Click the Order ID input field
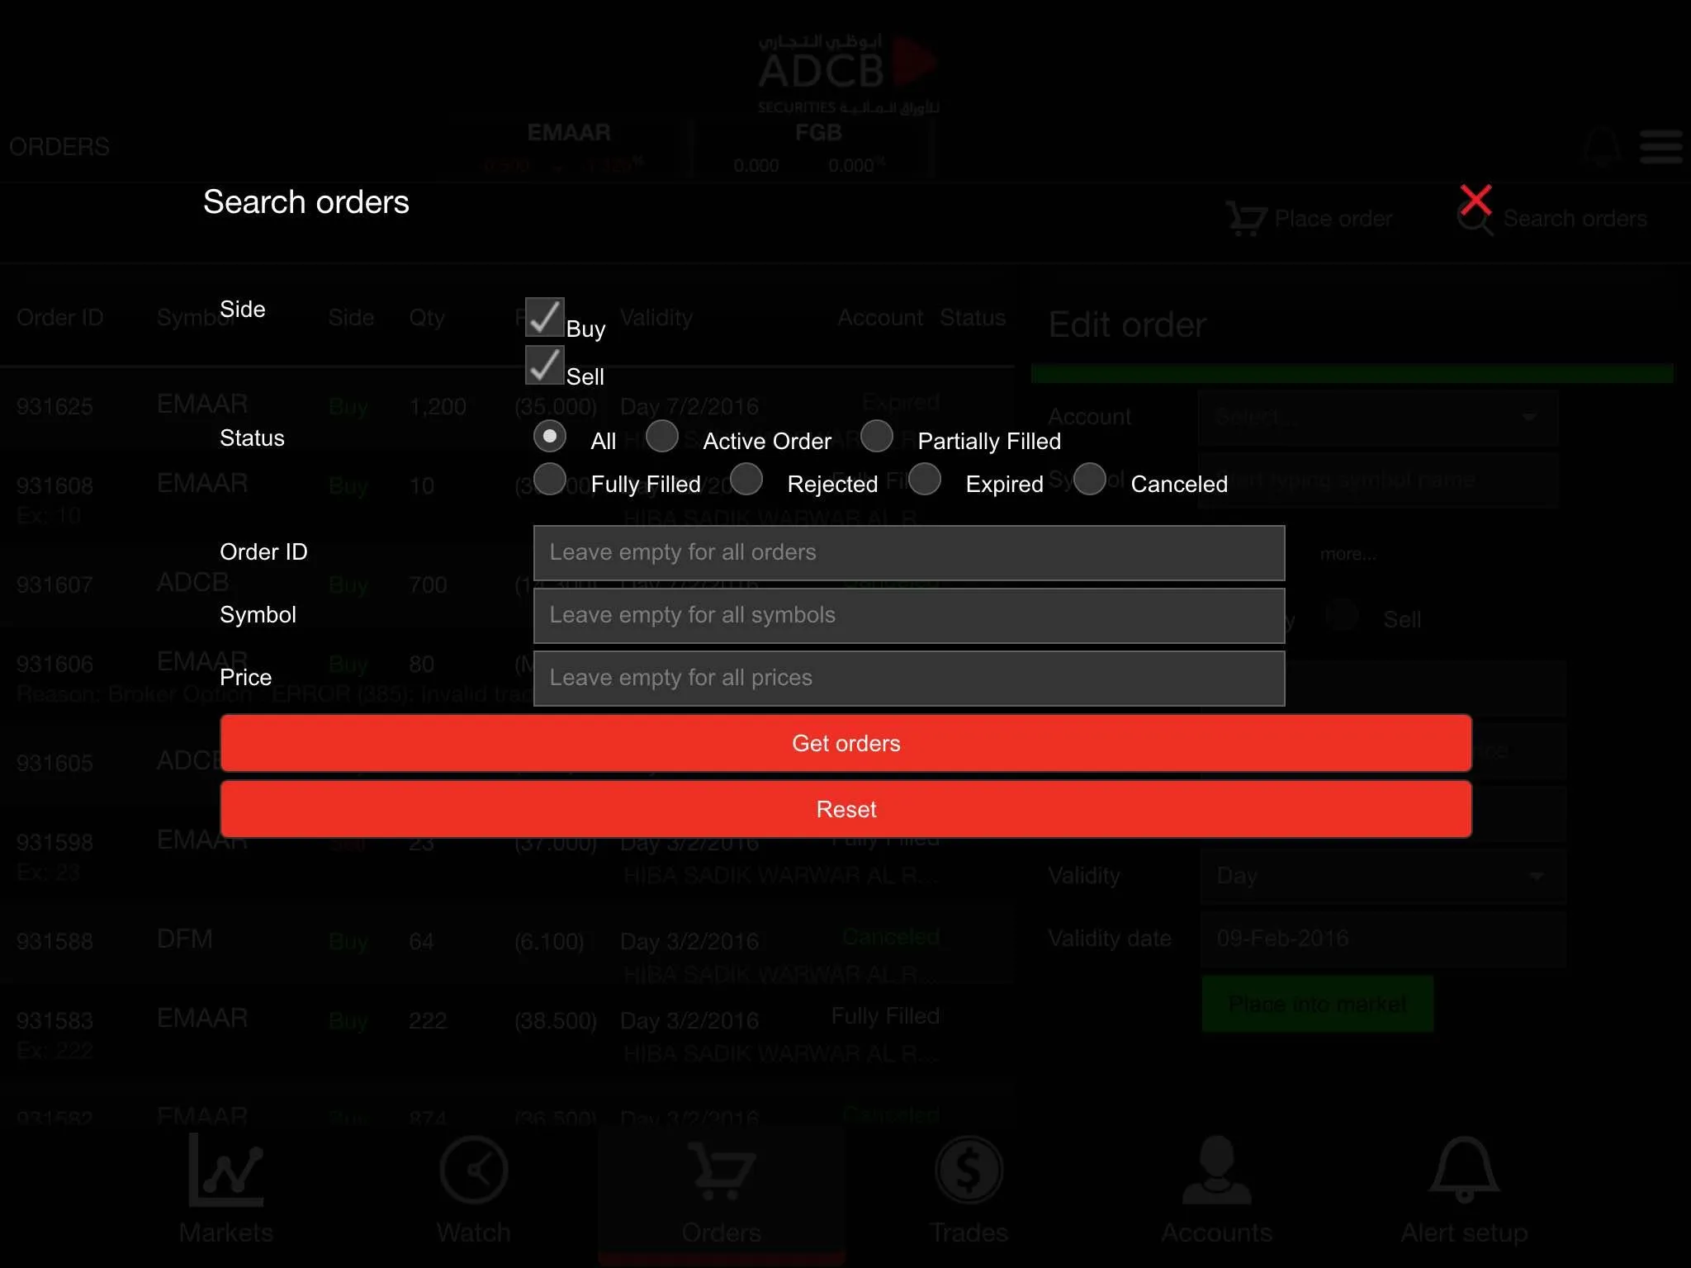 tap(909, 551)
